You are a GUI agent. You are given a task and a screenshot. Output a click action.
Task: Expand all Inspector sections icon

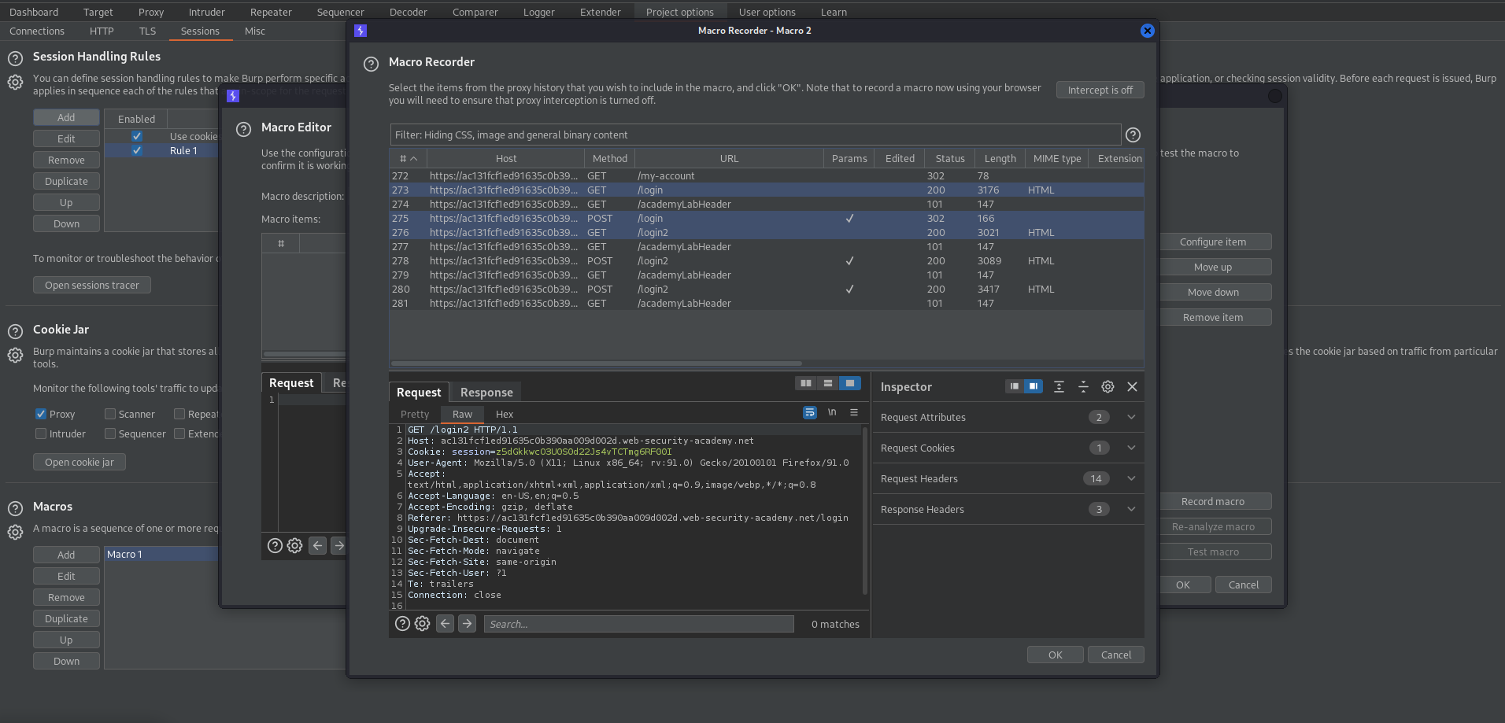click(1059, 386)
